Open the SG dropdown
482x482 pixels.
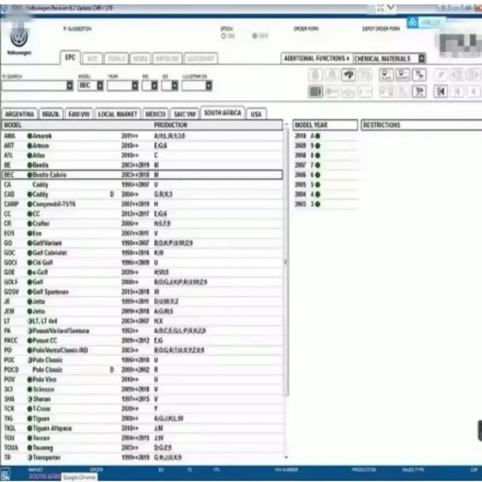pos(175,86)
